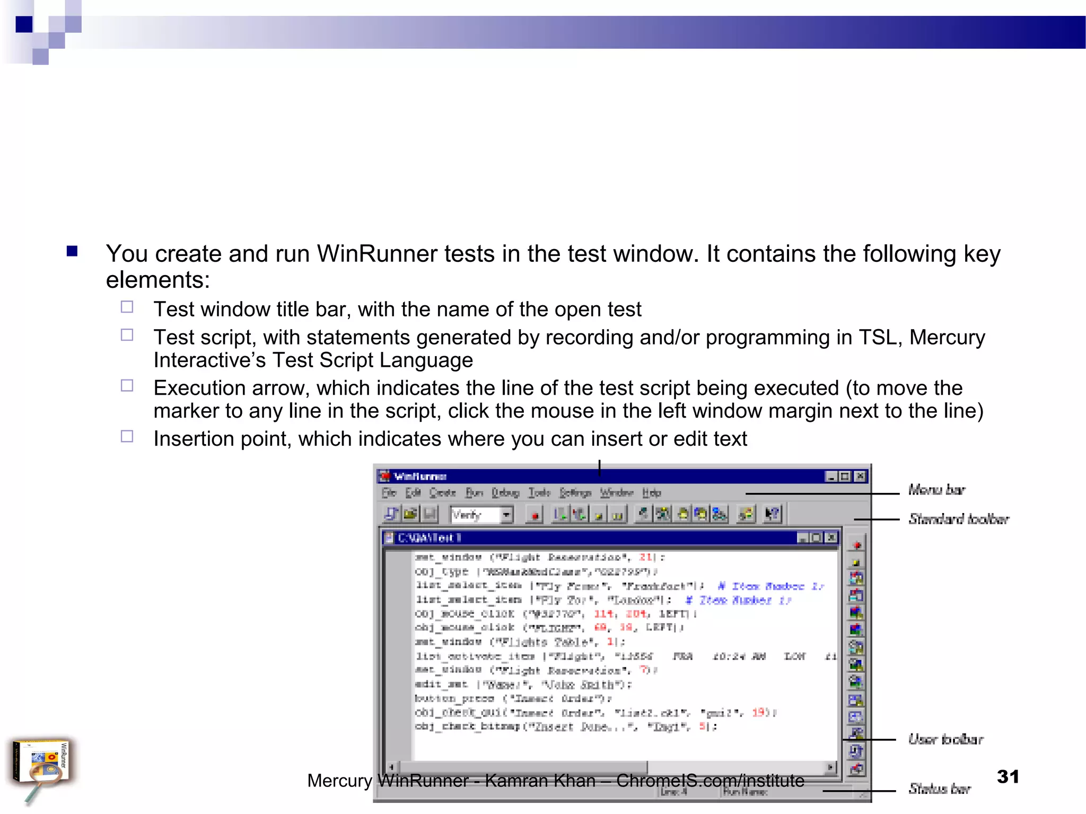Click the edit_set "Name:" script line

click(x=523, y=685)
